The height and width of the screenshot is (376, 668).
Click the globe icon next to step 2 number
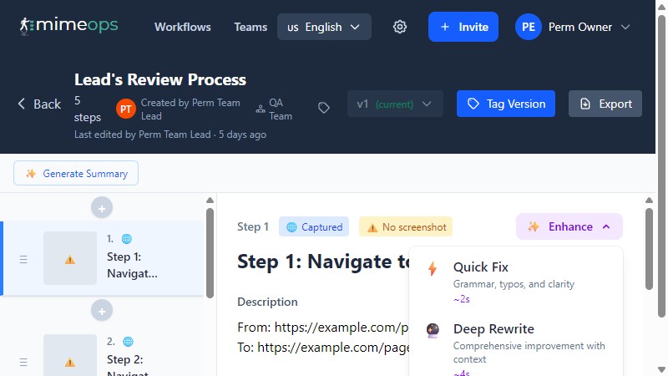[128, 342]
